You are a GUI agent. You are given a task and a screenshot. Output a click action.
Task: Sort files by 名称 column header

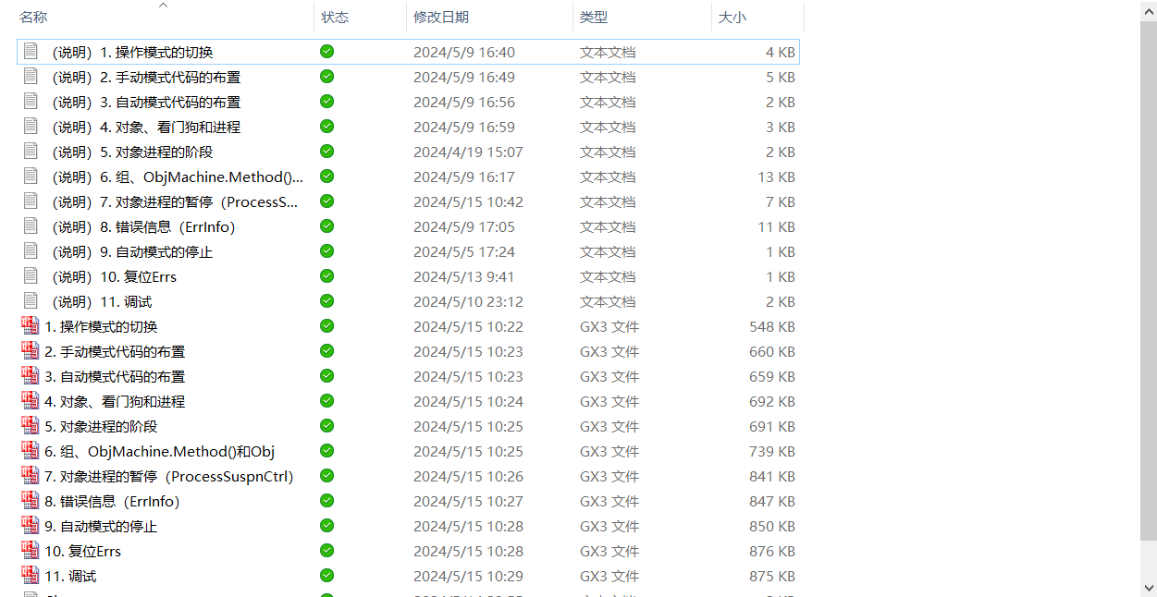[x=33, y=18]
